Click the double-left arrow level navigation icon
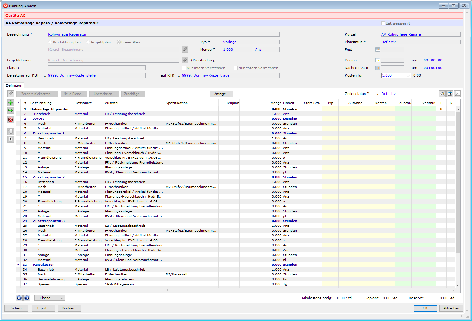The height and width of the screenshot is (321, 472). (x=19, y=298)
